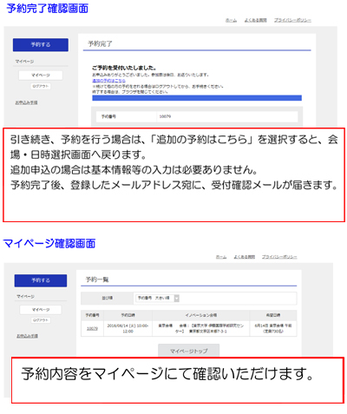Click the dropdown arrow beside 予約番号 大きい順
Image resolution: width=347 pixels, height=414 pixels.
(177, 298)
